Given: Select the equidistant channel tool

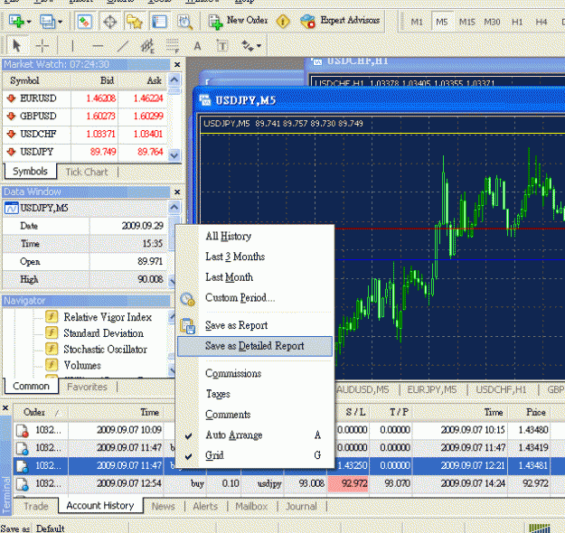Looking at the screenshot, I should [x=147, y=46].
